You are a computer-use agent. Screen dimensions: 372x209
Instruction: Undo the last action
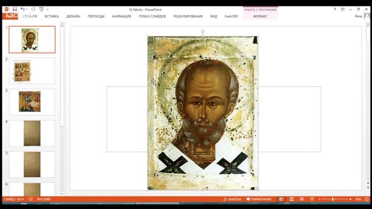pos(23,9)
